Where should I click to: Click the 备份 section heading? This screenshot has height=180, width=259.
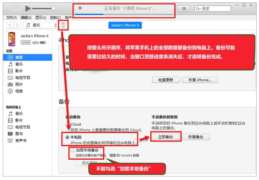[x=64, y=101]
